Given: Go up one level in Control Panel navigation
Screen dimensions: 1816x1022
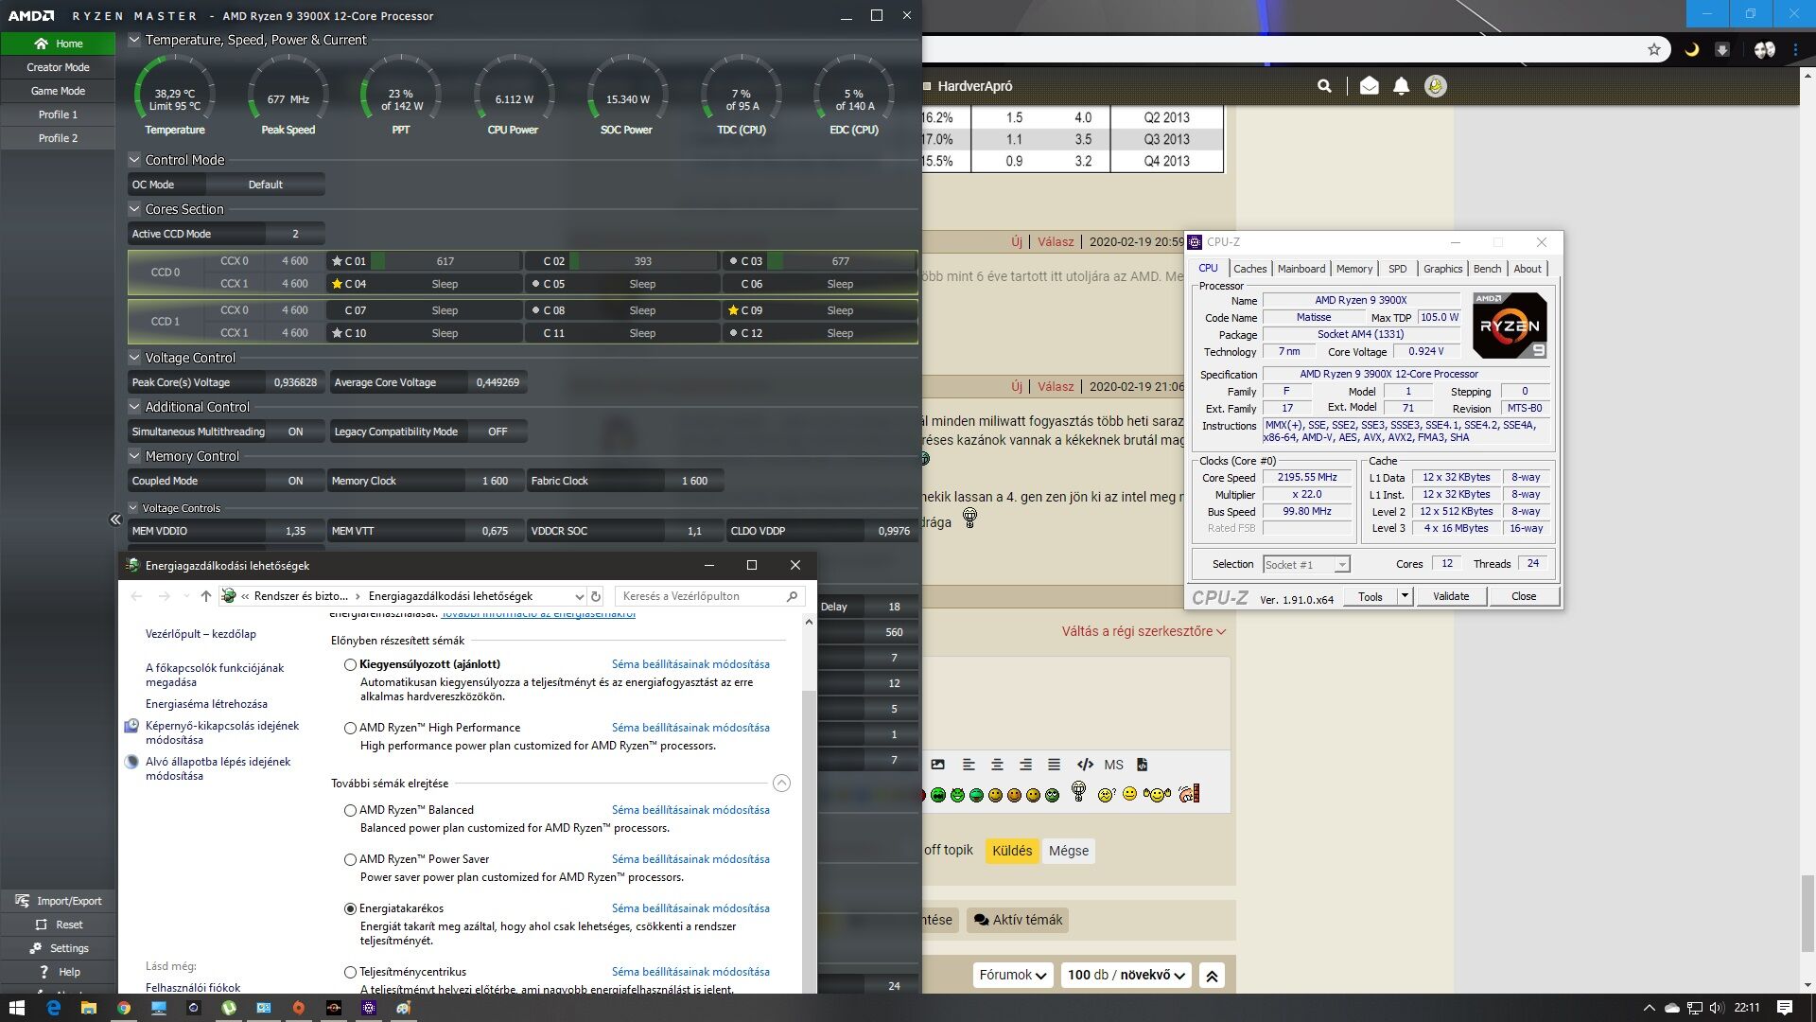Looking at the screenshot, I should pyautogui.click(x=206, y=596).
